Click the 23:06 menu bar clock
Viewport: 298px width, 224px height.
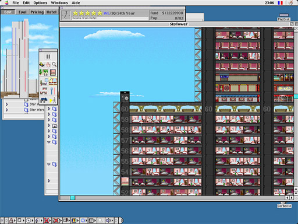point(269,3)
